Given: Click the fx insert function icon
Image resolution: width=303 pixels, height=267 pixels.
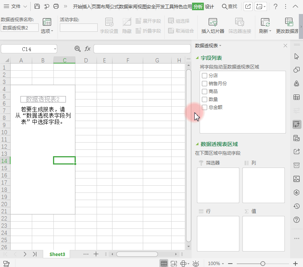Looking at the screenshot, I should point(88,49).
